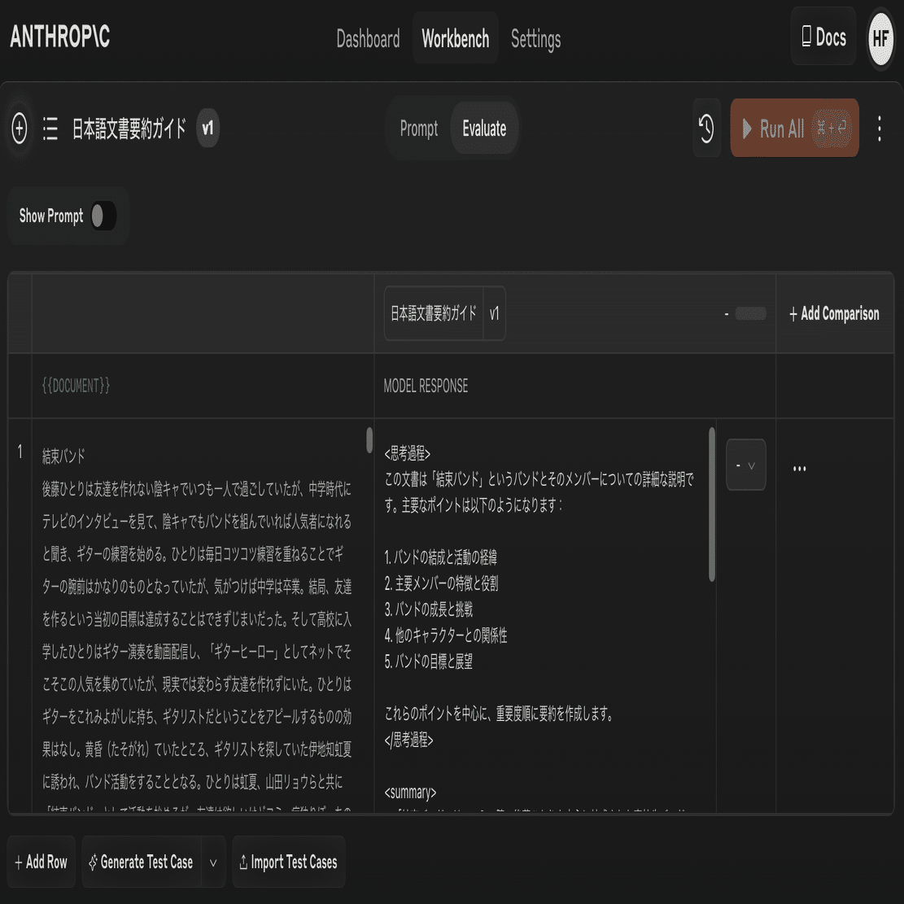
Task: Open row actions via the ellipsis icon
Action: (x=799, y=467)
